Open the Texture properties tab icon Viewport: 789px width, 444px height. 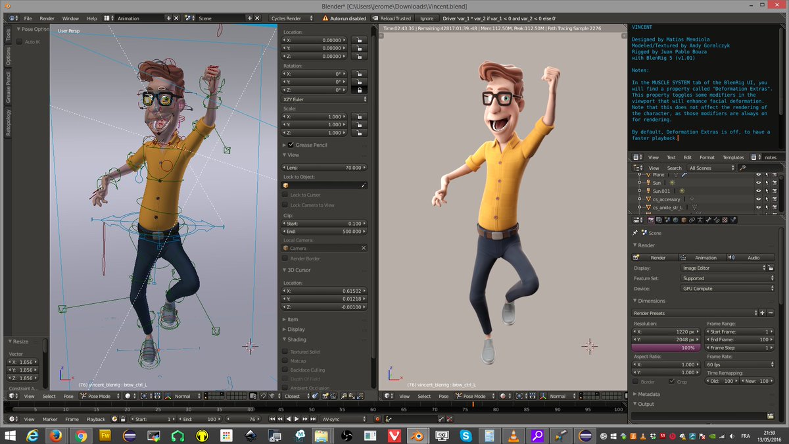(725, 220)
